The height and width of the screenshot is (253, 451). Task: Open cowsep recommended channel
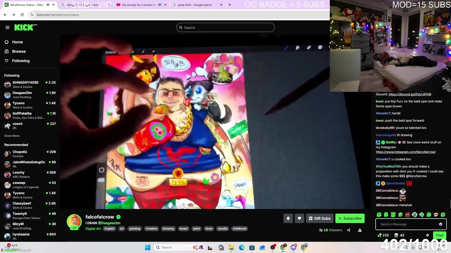[x=30, y=184]
